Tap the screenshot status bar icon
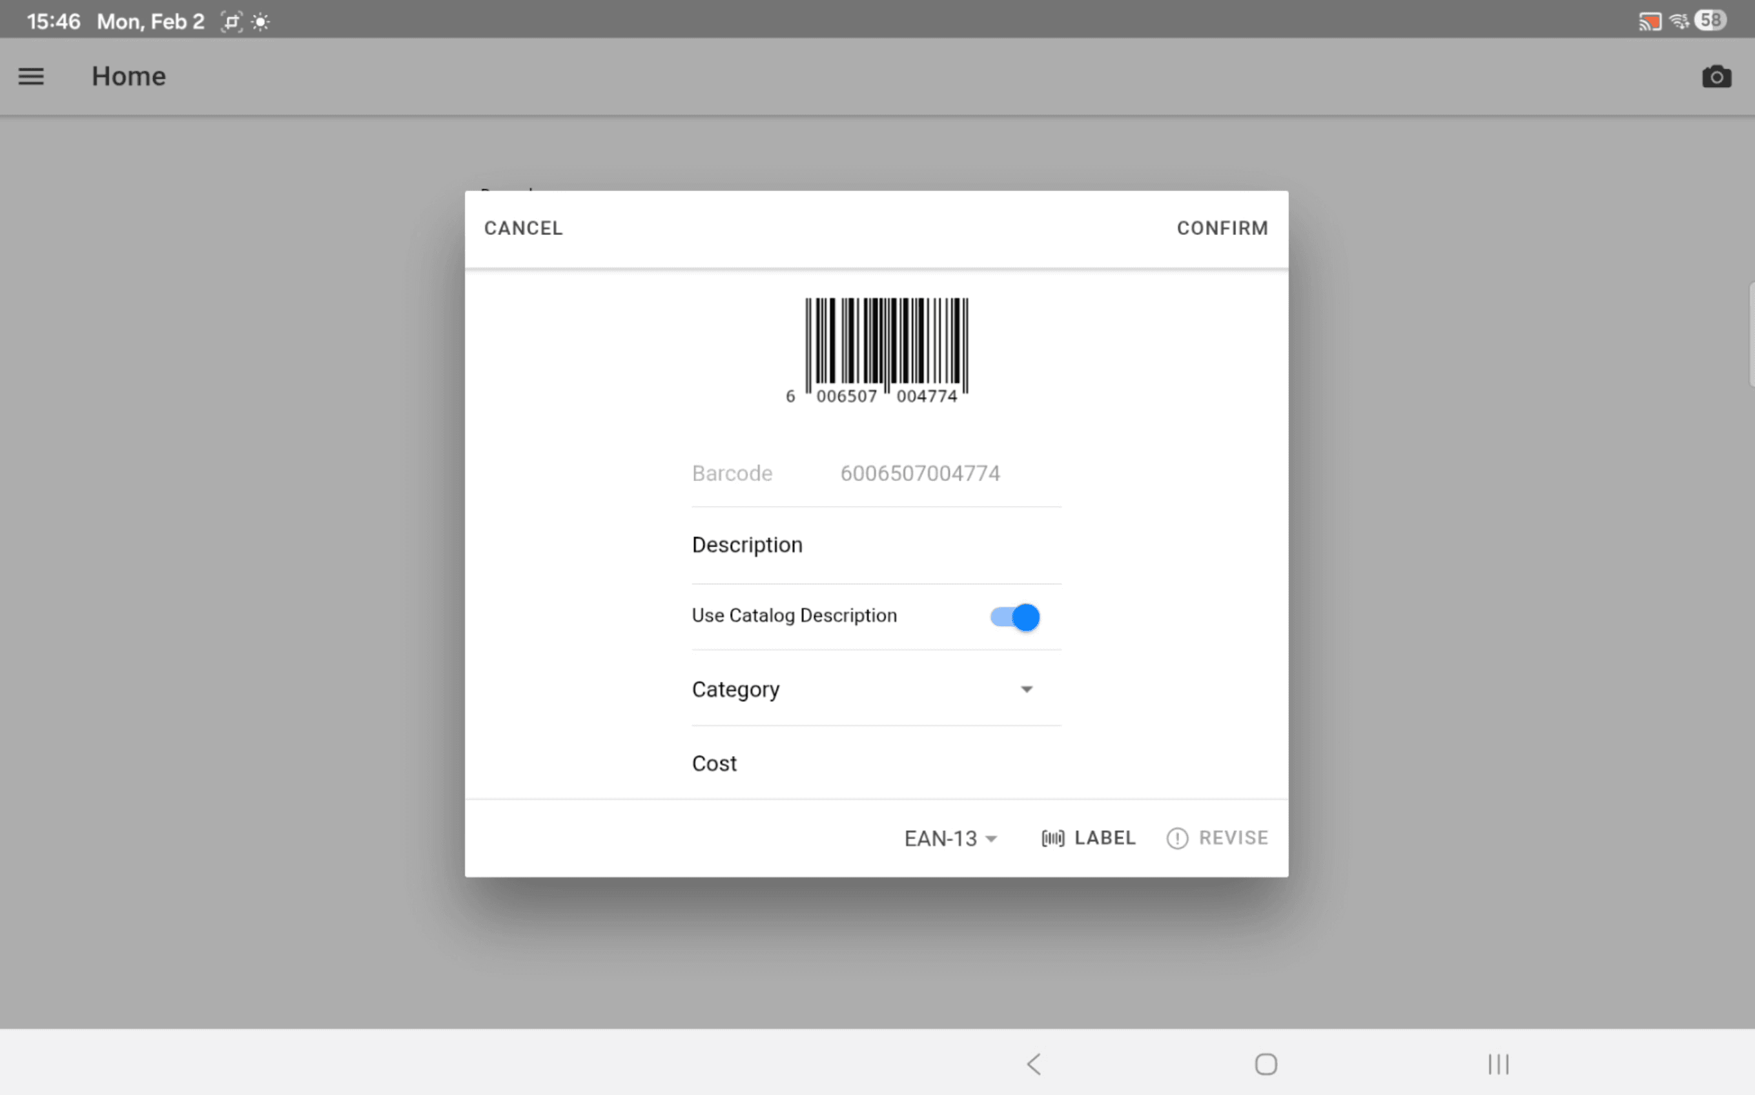 pos(231,22)
